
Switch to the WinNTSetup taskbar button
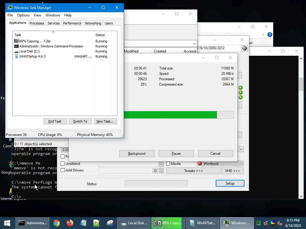point(203,223)
